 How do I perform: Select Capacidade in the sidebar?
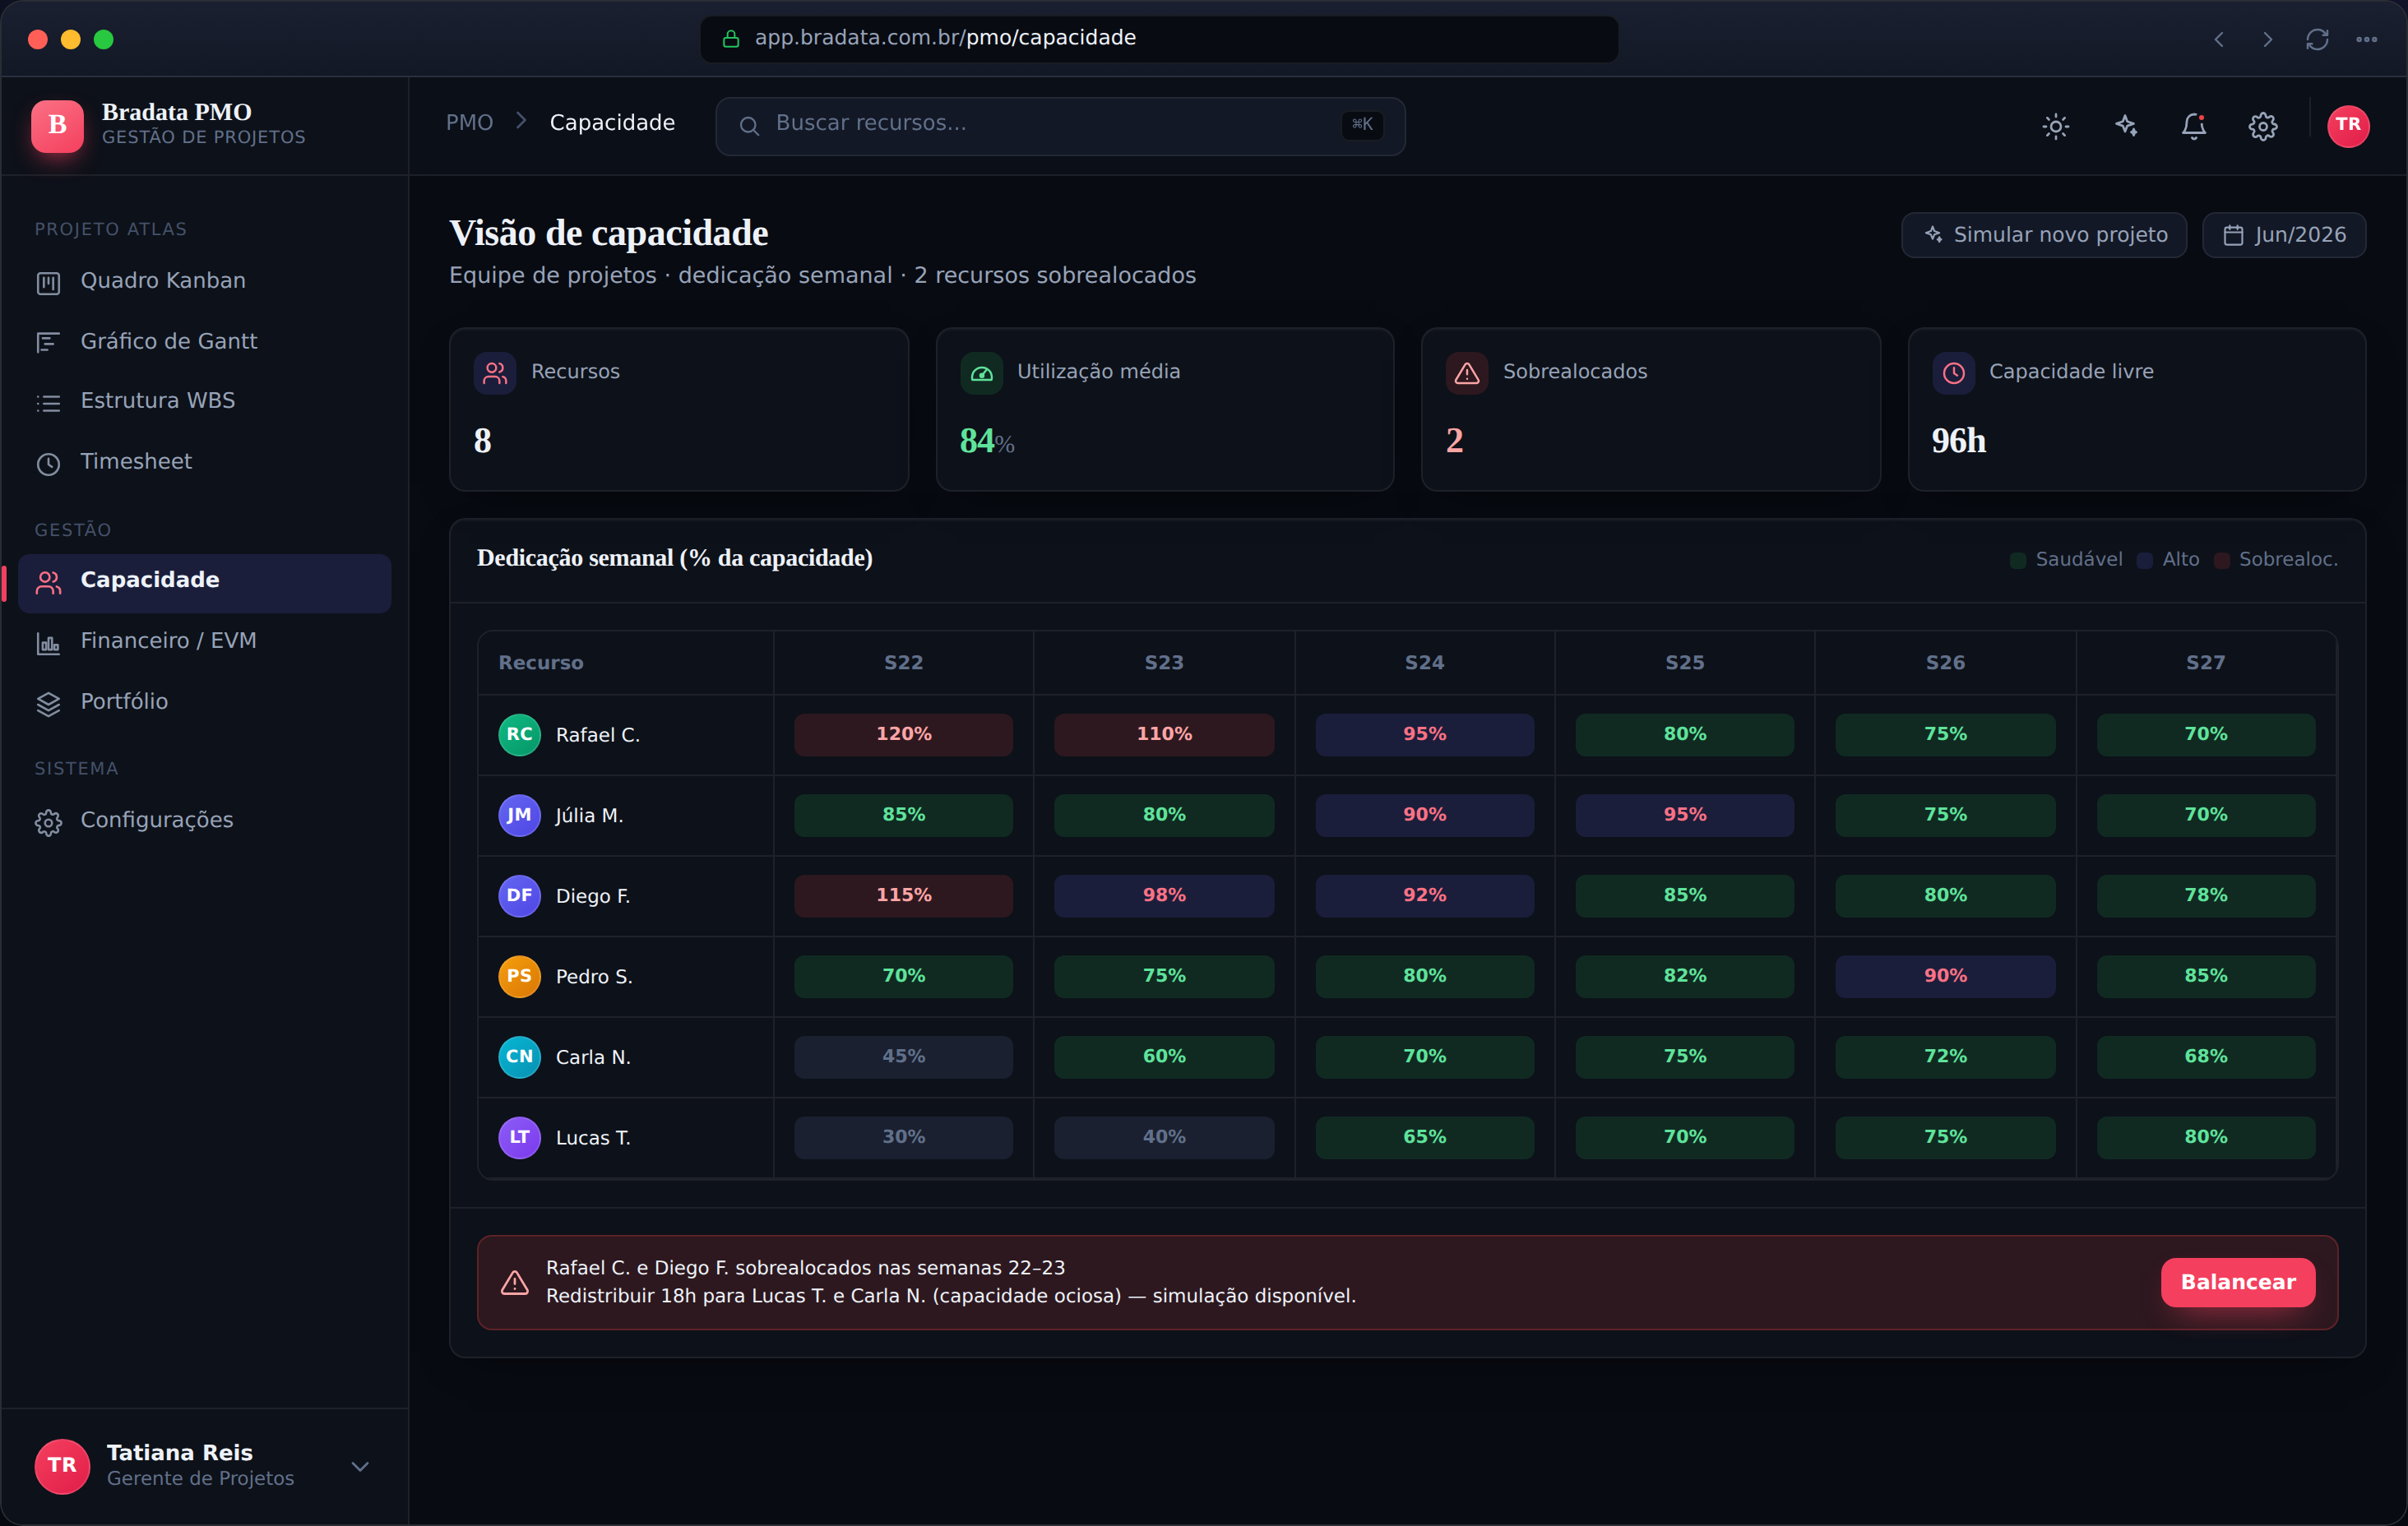(x=204, y=582)
